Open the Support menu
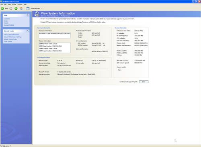The image size is (201, 147). tap(20, 4)
